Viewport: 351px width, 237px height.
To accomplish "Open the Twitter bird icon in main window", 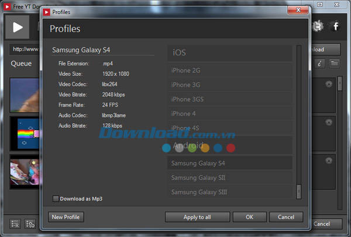I will tap(318, 26).
